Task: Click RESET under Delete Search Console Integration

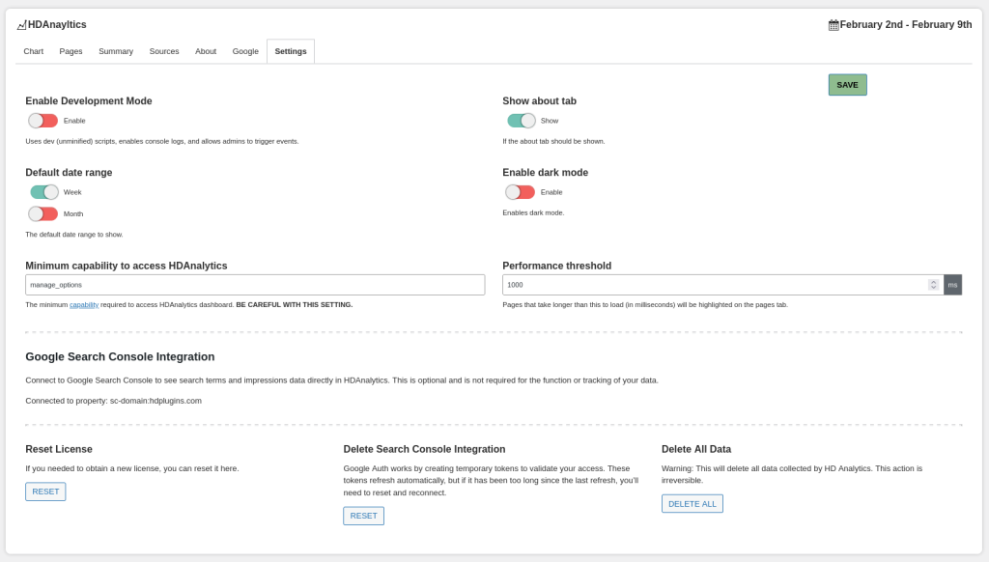Action: point(363,516)
